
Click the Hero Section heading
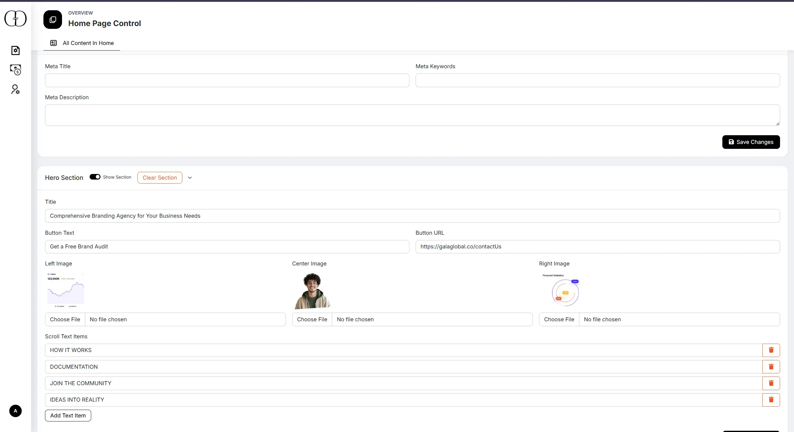pyautogui.click(x=64, y=178)
